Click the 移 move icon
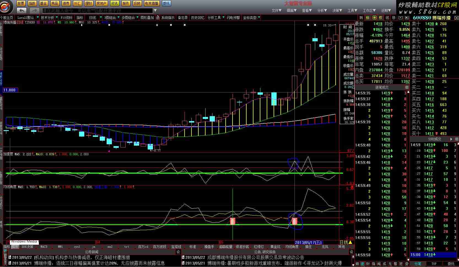This screenshot has height=267, width=459. (394, 18)
